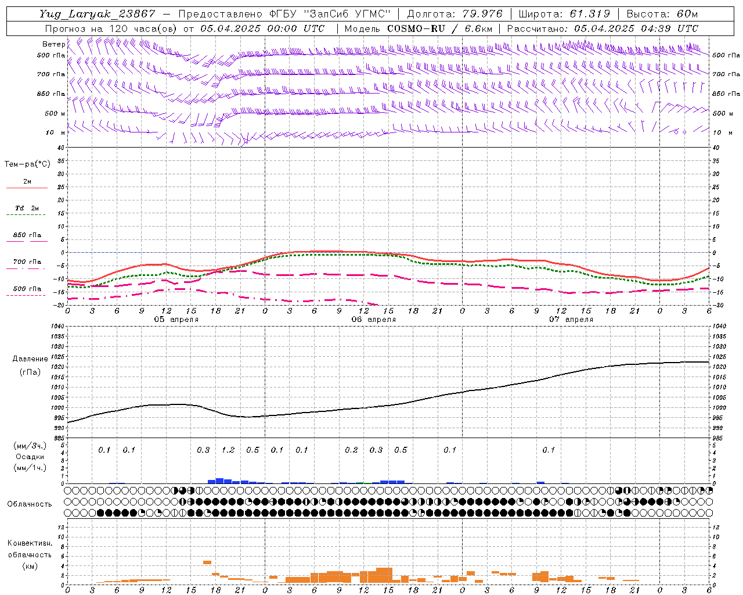This screenshot has height=595, width=743.
Task: Click the "0.2" precipitation amount value
Action: coord(351,450)
